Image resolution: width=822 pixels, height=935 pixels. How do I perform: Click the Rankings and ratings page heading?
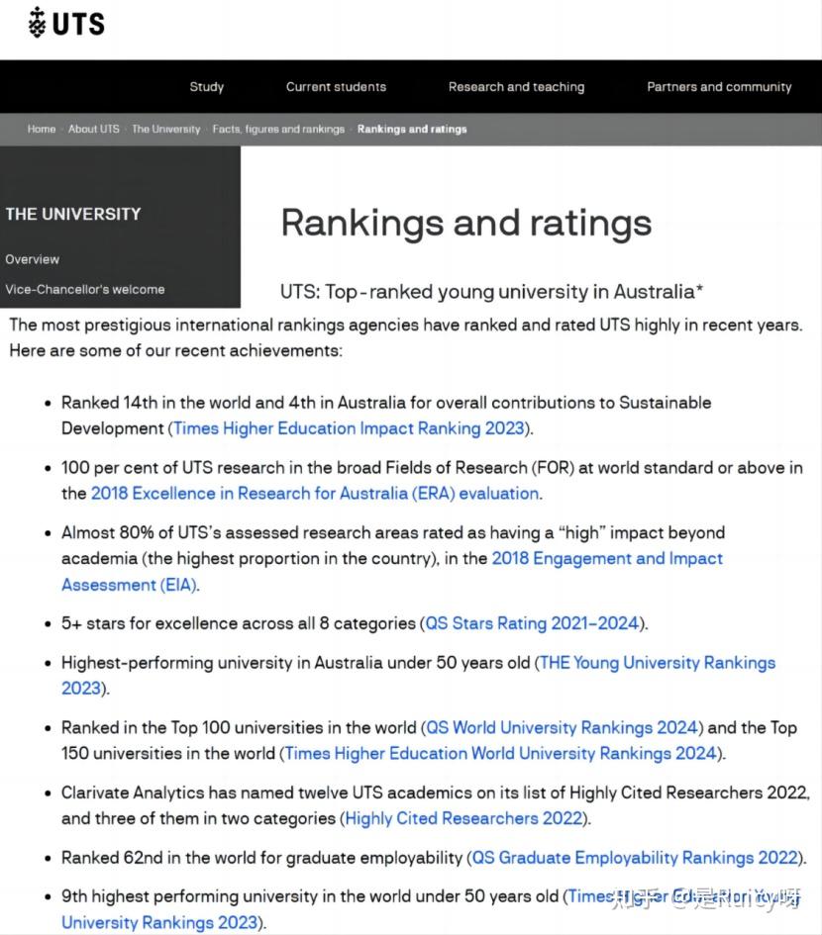point(466,223)
